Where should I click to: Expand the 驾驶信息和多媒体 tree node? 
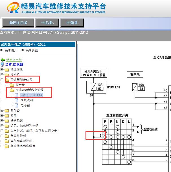tap(2, 146)
